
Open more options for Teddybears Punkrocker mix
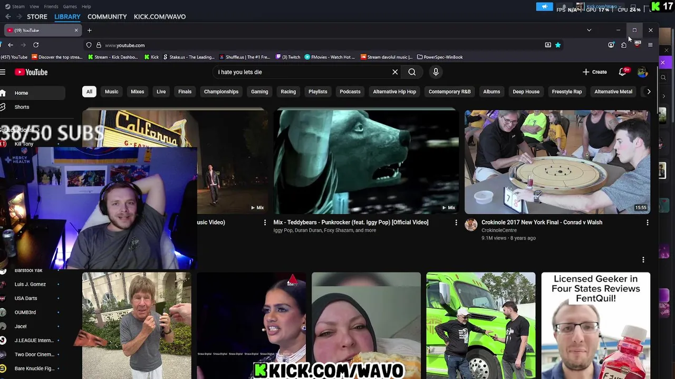pos(456,223)
